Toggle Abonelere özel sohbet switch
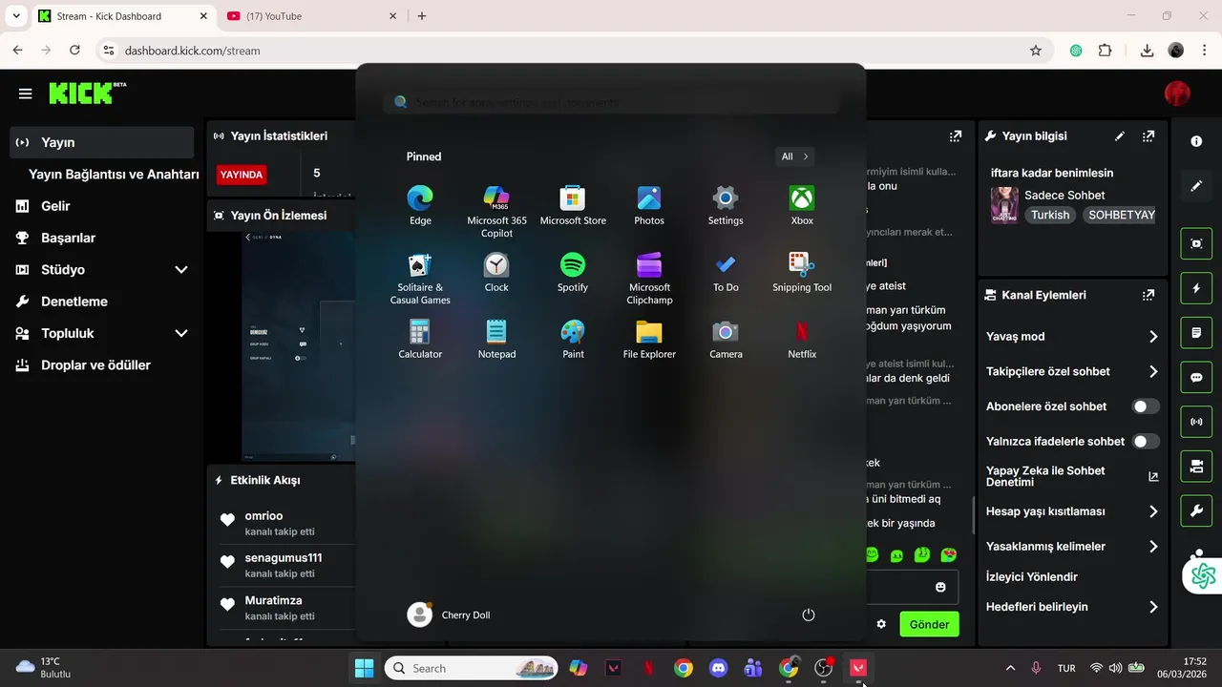 click(x=1146, y=406)
